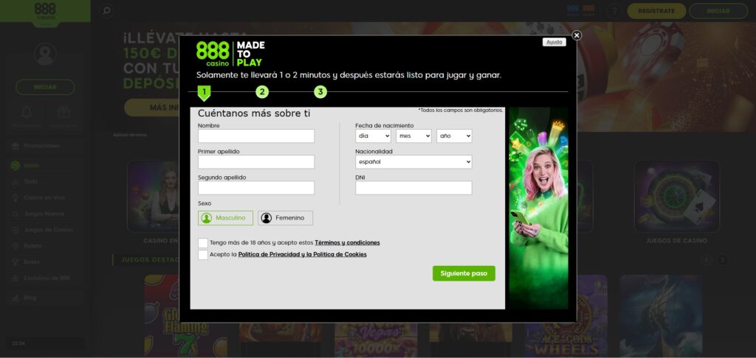Click the REGÍSTRATE button in header
The height and width of the screenshot is (358, 756).
pyautogui.click(x=656, y=10)
